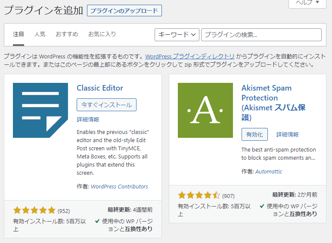Click the (952) rating count
Viewport: 332px width, 243px height.
pos(64,211)
